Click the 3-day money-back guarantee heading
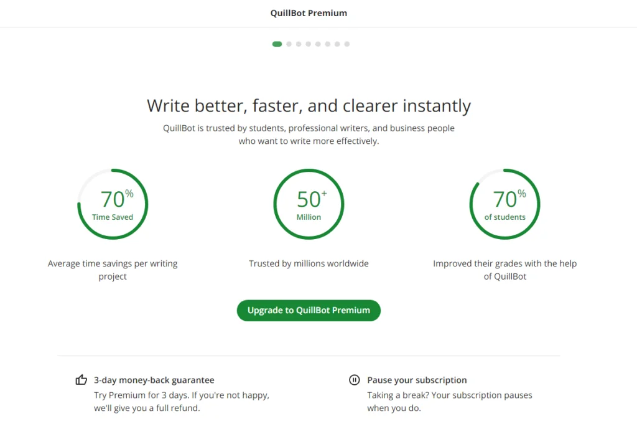Screen dimensions: 637x439 tap(154, 380)
